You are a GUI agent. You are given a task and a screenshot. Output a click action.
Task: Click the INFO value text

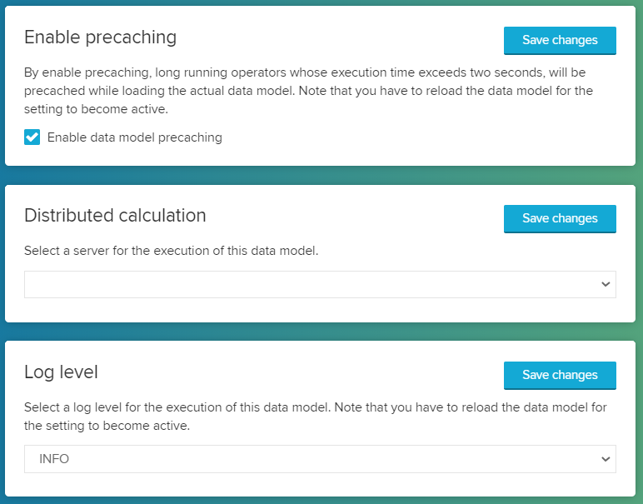pos(54,459)
